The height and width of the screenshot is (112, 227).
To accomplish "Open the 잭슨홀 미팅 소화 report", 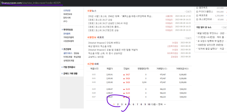I will (105, 53).
